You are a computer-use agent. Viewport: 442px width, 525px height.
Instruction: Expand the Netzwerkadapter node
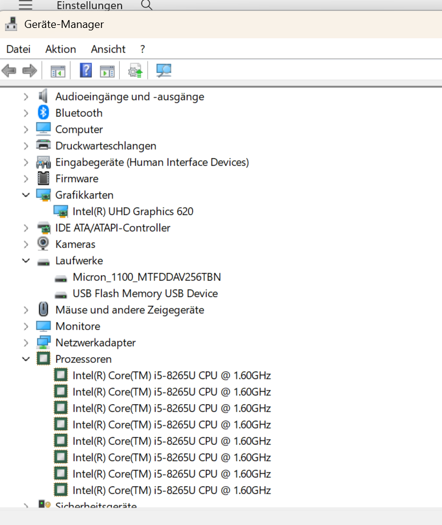coord(26,343)
